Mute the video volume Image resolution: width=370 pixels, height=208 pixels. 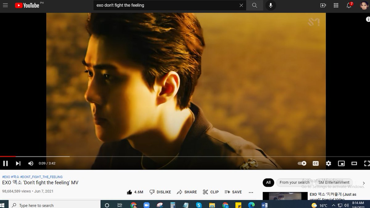[31, 163]
